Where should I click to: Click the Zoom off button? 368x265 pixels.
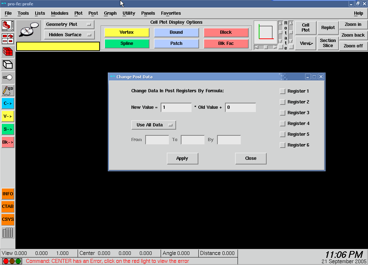(x=353, y=46)
